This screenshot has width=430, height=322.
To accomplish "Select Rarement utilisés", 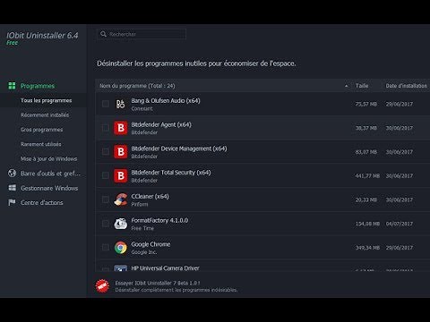I will pyautogui.click(x=41, y=144).
